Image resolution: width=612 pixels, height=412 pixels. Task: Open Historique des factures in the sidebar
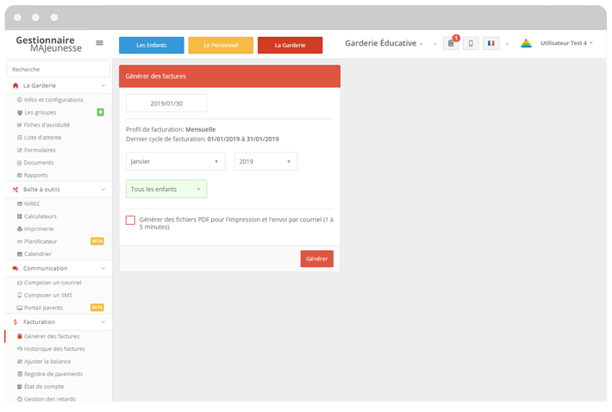[54, 349]
